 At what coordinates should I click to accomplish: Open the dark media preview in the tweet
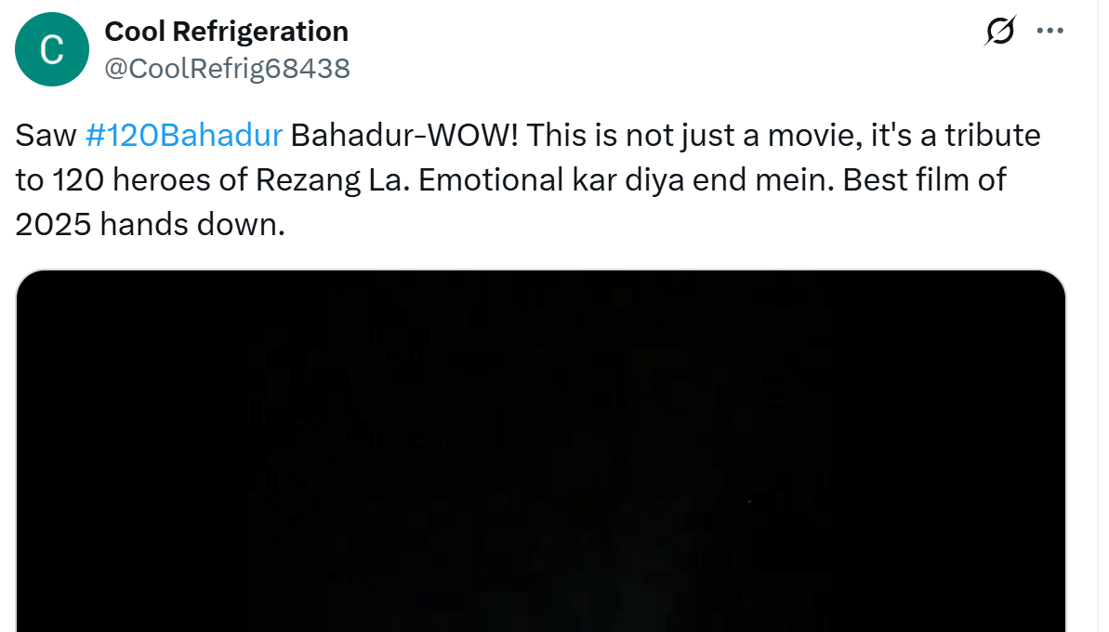tap(541, 451)
